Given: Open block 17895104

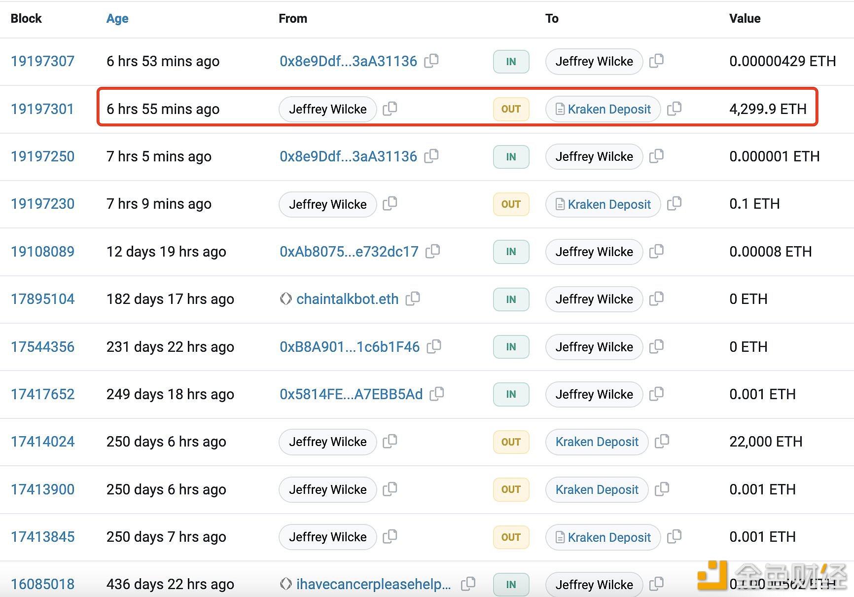Looking at the screenshot, I should tap(43, 299).
